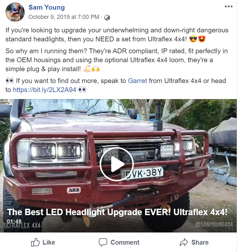Click the public globe privacy icon
This screenshot has width=237, height=252.
pyautogui.click(x=107, y=18)
